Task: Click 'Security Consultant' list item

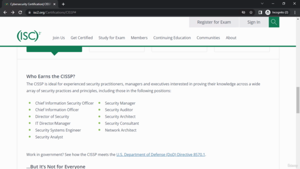Action: (x=122, y=123)
